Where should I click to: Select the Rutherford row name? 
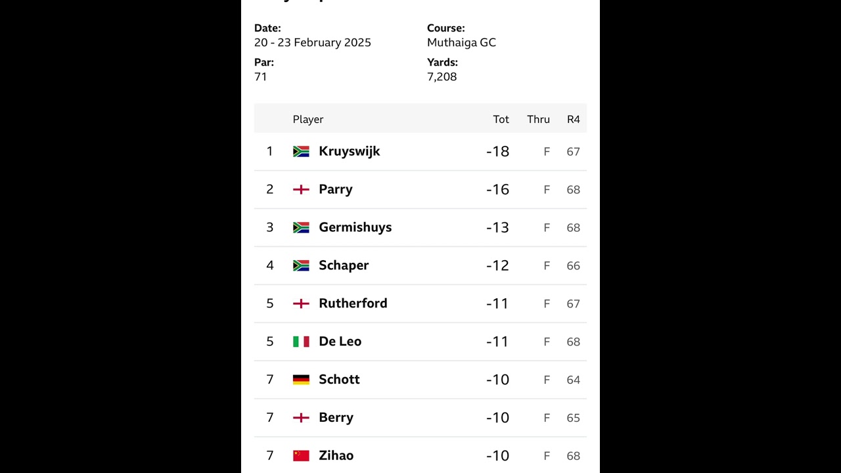353,303
